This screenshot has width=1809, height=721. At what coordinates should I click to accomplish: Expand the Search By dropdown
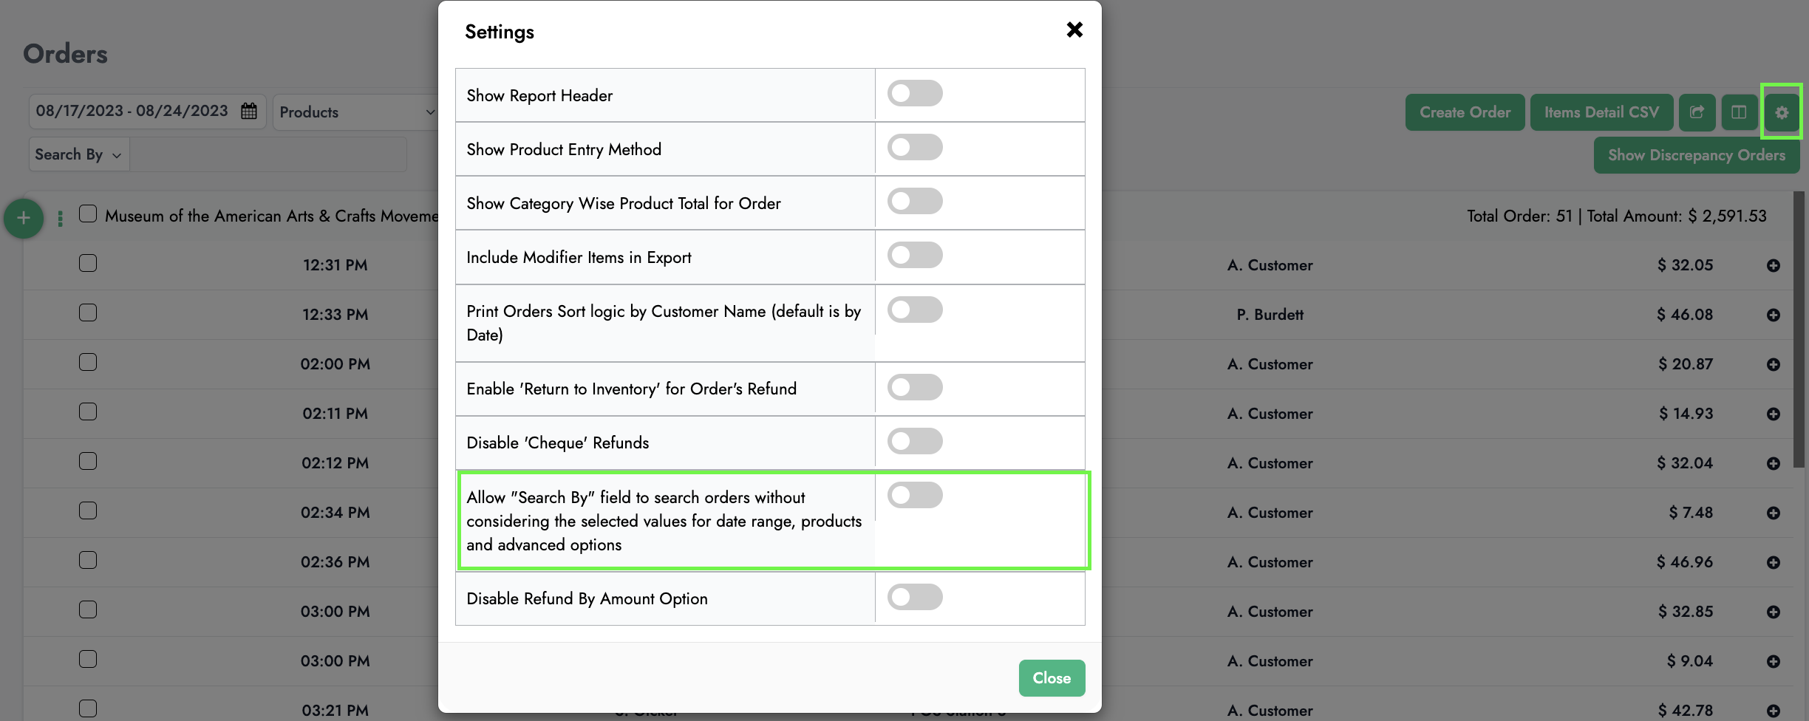coord(78,154)
